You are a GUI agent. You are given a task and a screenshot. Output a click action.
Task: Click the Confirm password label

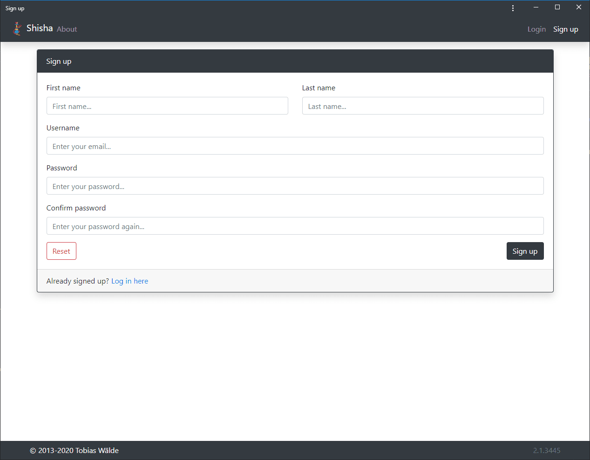pyautogui.click(x=76, y=208)
